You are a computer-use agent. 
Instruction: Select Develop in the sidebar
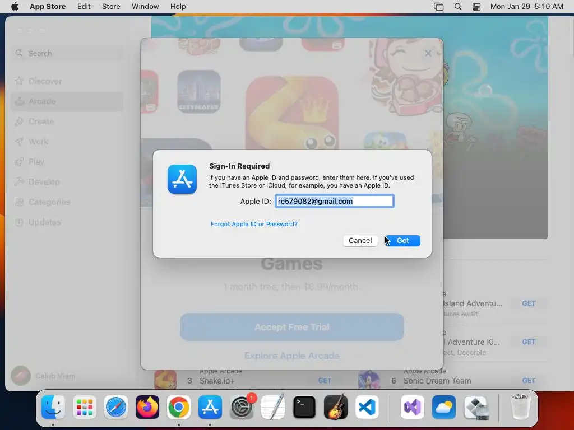(x=67, y=182)
